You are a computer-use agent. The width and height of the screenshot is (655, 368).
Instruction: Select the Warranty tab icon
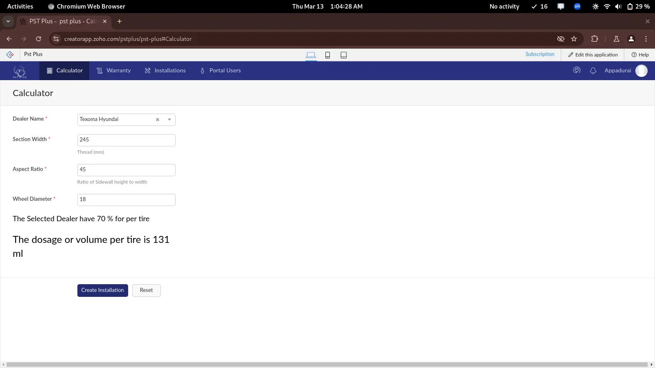pos(99,70)
